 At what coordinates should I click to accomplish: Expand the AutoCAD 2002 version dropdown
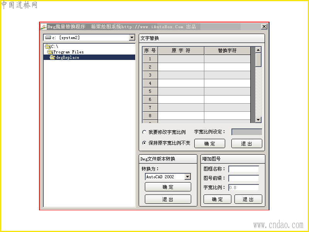coord(188,177)
